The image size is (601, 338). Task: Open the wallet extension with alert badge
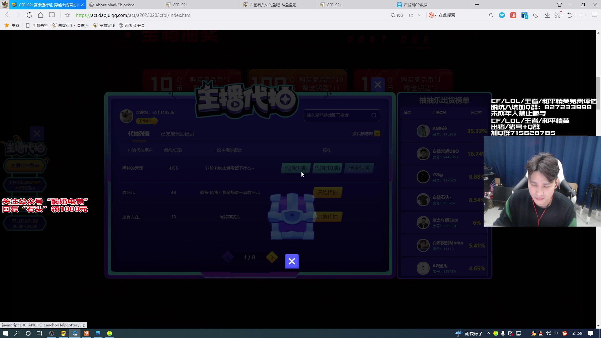pyautogui.click(x=525, y=15)
